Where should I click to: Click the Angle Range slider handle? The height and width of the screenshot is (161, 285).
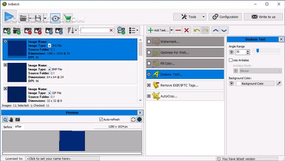point(258,51)
